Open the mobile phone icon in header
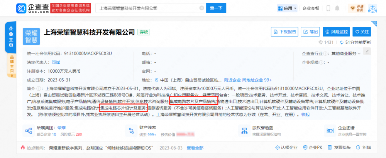Viewport: 386px width, 158px height. coord(328,8)
